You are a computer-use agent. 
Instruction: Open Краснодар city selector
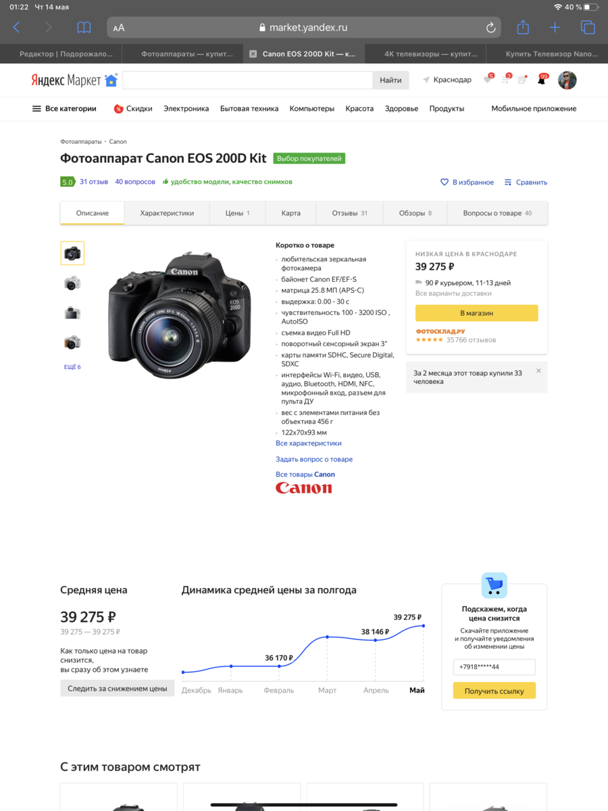coord(447,80)
